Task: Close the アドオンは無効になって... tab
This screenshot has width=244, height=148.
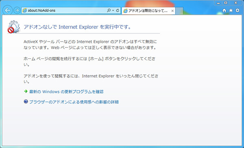Action: click(172, 11)
